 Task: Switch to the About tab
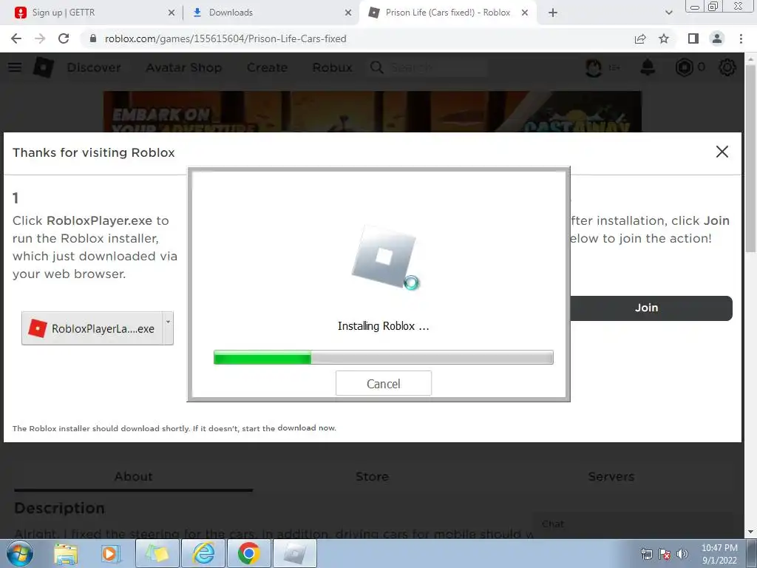coord(133,477)
